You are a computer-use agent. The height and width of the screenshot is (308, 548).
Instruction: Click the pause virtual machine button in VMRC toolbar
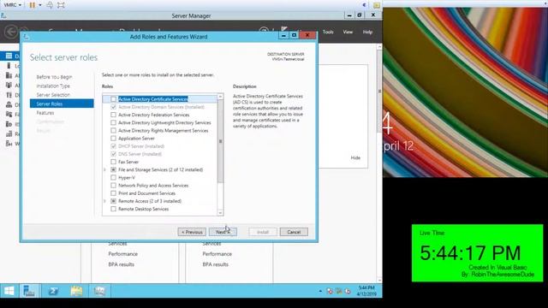(33, 5)
